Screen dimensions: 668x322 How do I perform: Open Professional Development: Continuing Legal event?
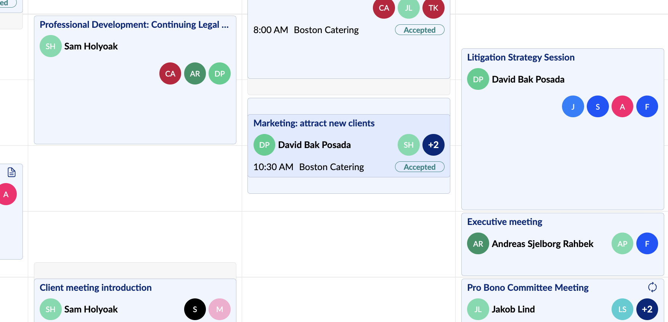[x=134, y=25]
